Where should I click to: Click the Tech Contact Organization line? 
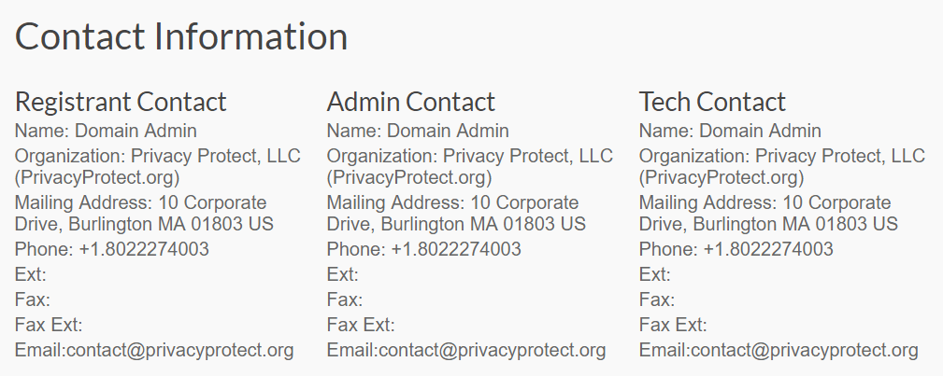782,166
